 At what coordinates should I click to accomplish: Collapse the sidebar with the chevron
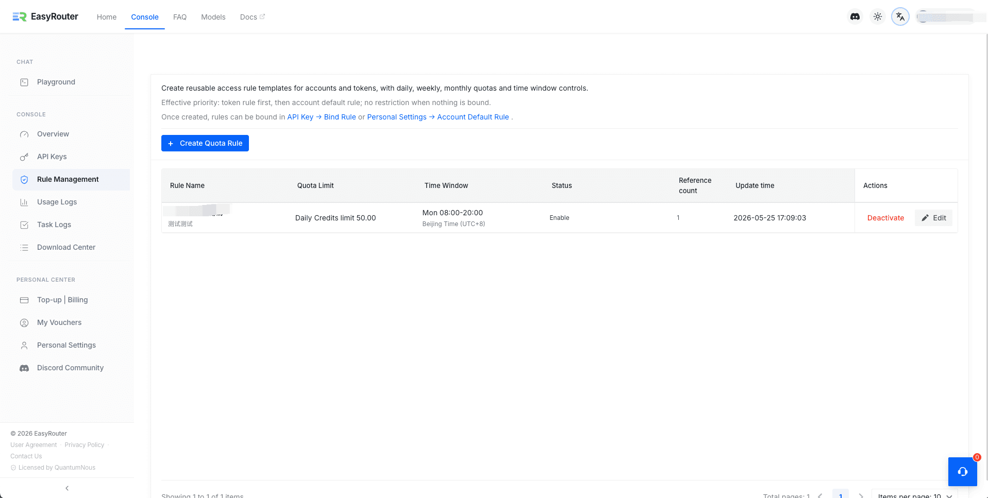click(67, 488)
